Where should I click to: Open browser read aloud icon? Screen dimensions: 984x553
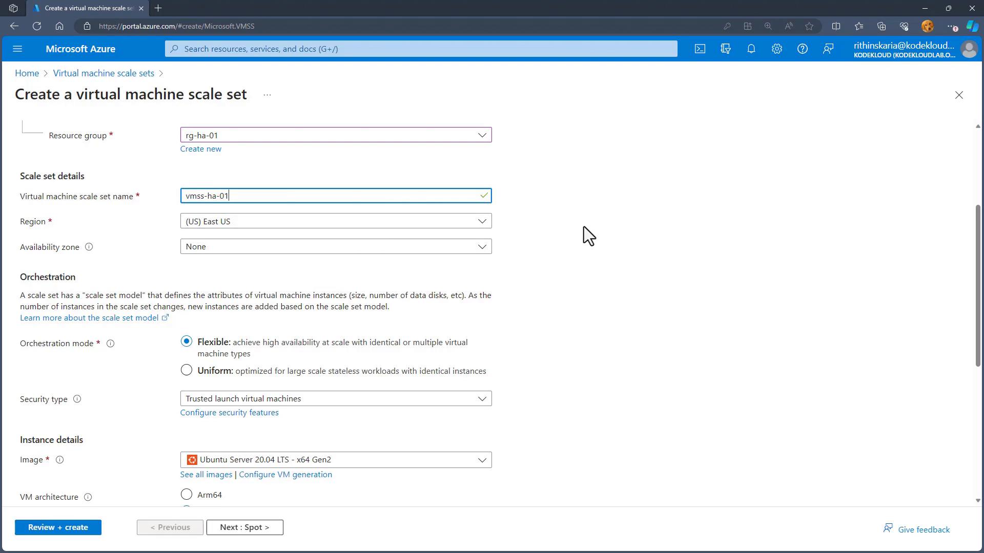point(789,26)
